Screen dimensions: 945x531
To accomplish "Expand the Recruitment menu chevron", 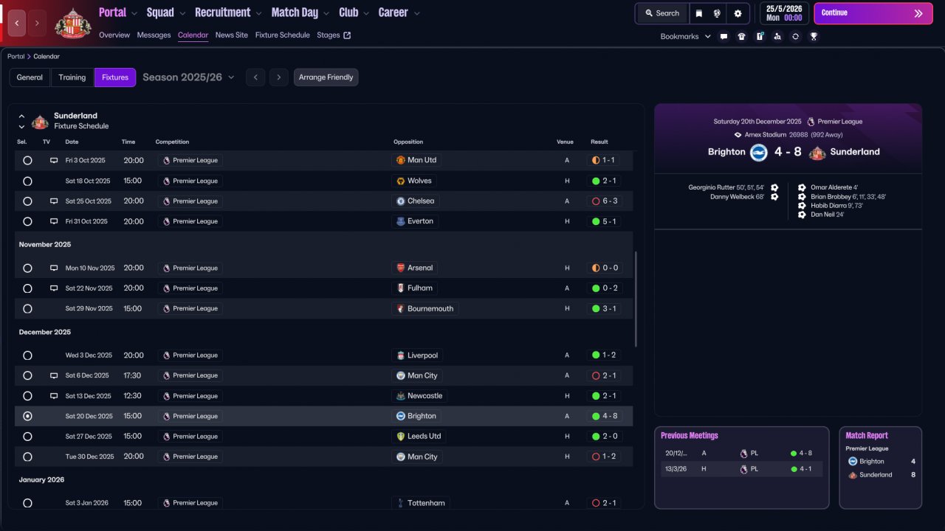I will pos(258,13).
